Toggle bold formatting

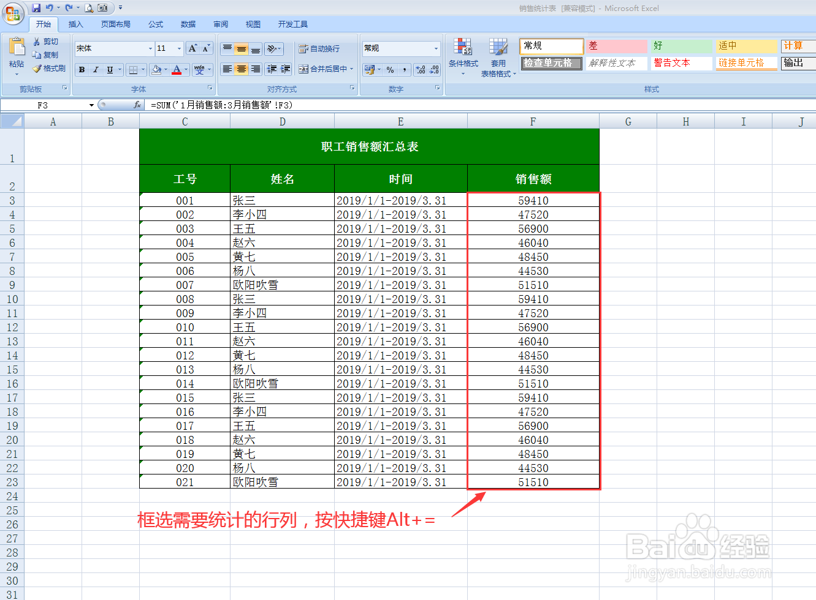(x=81, y=69)
